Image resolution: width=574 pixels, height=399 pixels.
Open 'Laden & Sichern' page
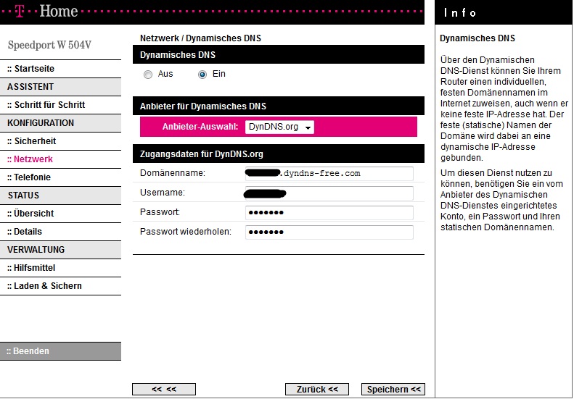pos(45,286)
